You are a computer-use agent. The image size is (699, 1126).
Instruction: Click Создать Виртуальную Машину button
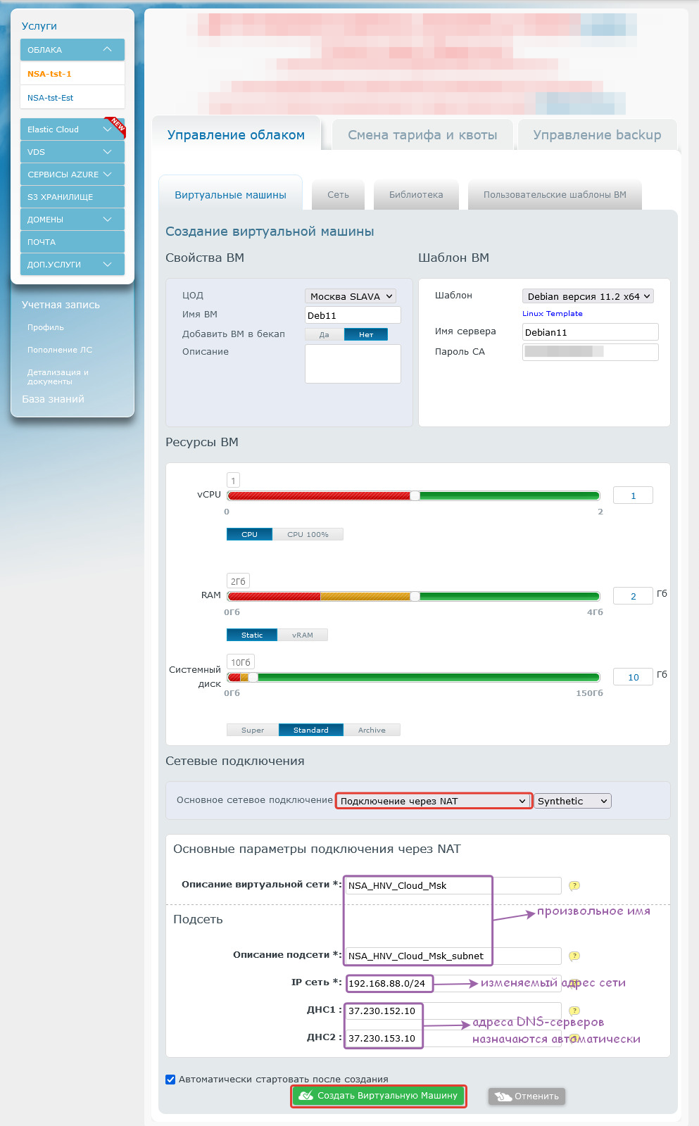click(x=379, y=1096)
